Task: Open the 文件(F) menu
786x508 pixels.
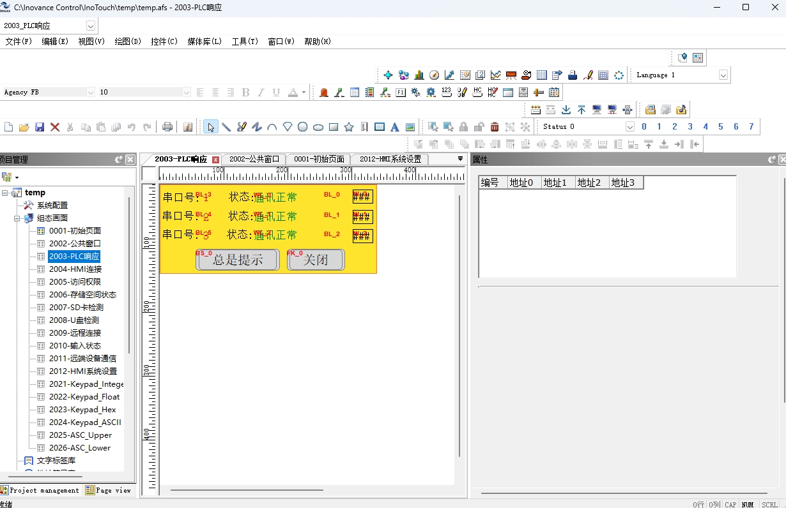Action: pyautogui.click(x=19, y=41)
